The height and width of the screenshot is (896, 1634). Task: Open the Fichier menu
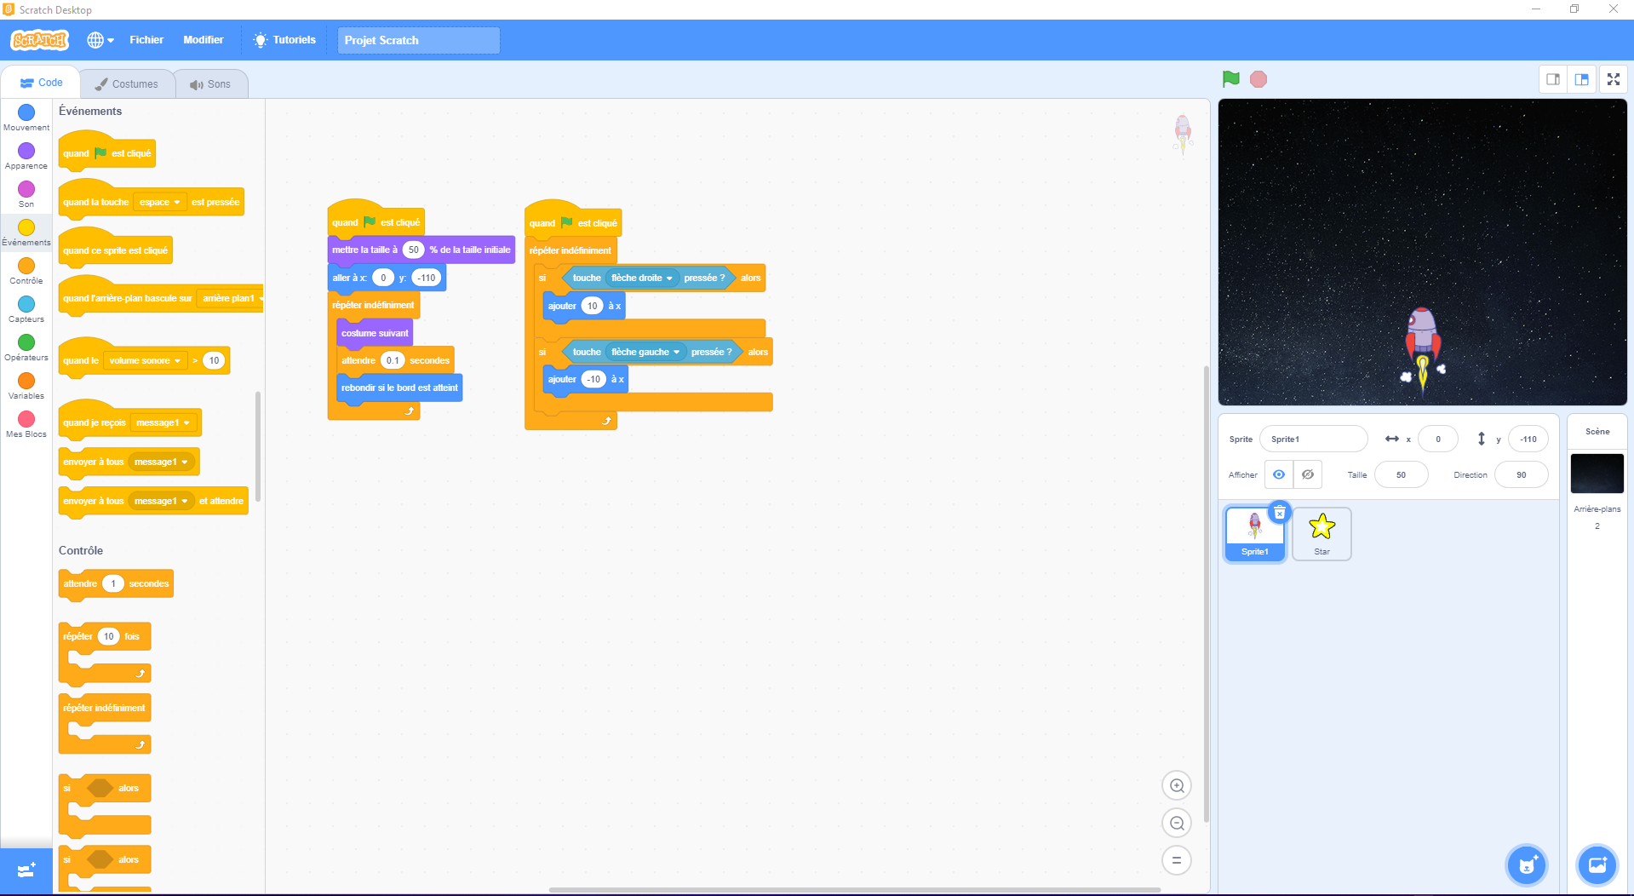coord(146,40)
